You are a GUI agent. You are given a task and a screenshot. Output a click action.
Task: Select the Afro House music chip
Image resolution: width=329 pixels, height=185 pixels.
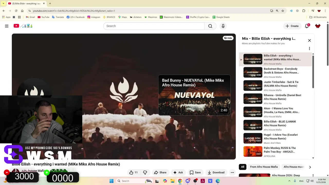[294, 167]
